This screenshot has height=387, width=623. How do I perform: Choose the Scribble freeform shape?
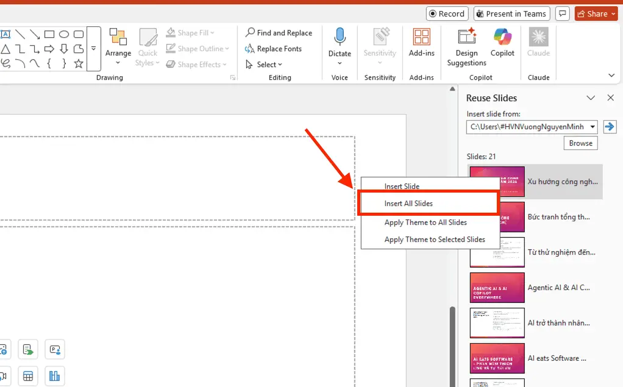(x=5, y=63)
